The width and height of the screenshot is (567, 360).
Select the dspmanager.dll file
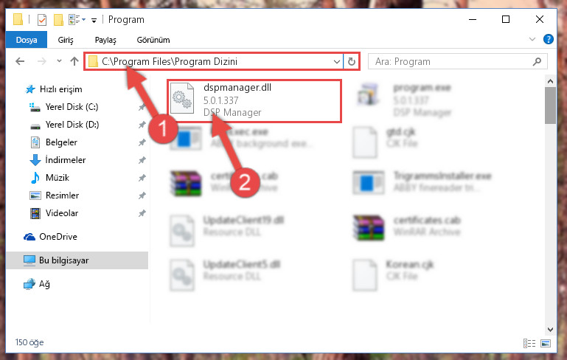pos(254,100)
